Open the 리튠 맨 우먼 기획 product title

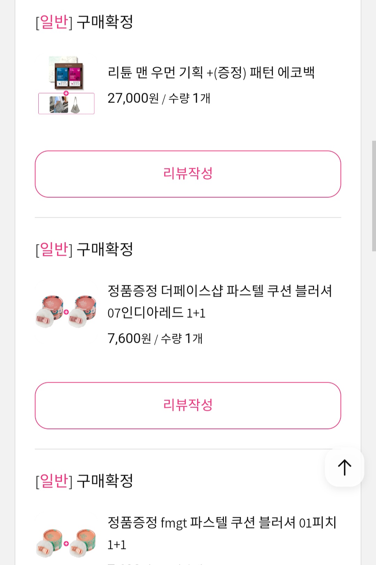[x=211, y=73]
